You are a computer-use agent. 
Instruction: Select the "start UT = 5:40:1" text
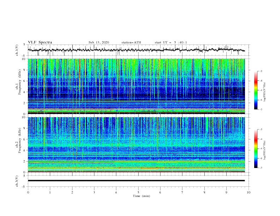171,42
